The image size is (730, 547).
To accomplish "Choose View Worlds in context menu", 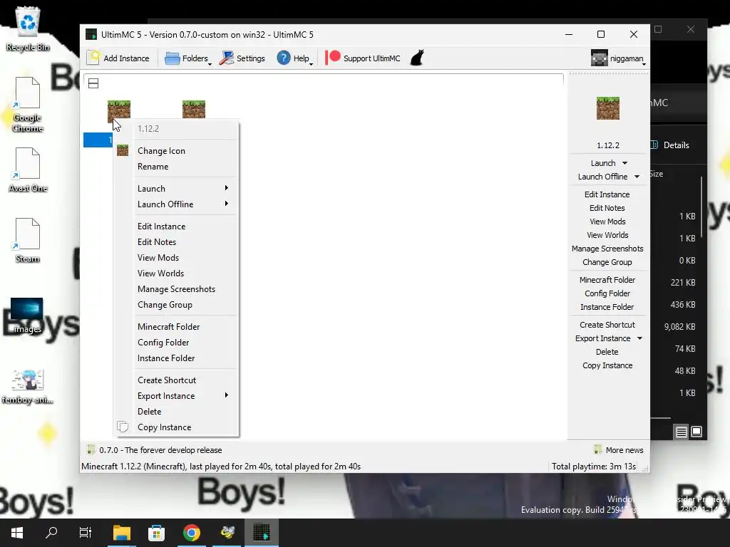I will click(x=160, y=273).
